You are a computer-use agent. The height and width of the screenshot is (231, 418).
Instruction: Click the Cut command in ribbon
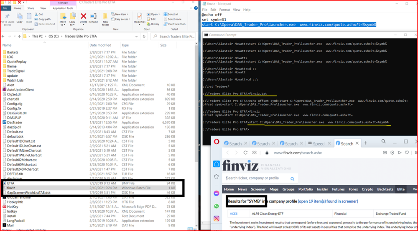(38, 14)
